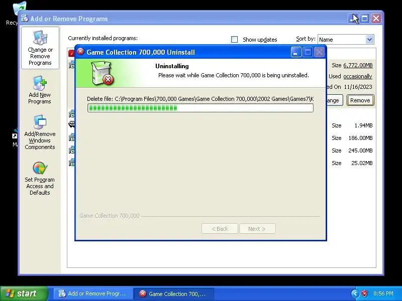
Task: Click the disabled Next button
Action: [257, 229]
